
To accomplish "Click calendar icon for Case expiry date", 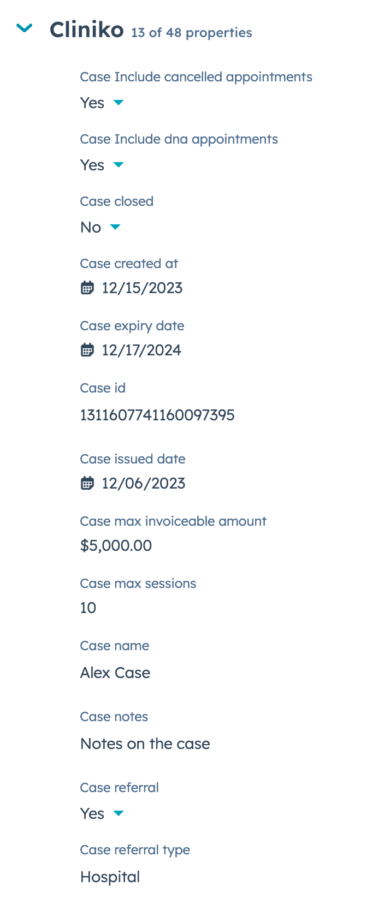I will tap(87, 350).
